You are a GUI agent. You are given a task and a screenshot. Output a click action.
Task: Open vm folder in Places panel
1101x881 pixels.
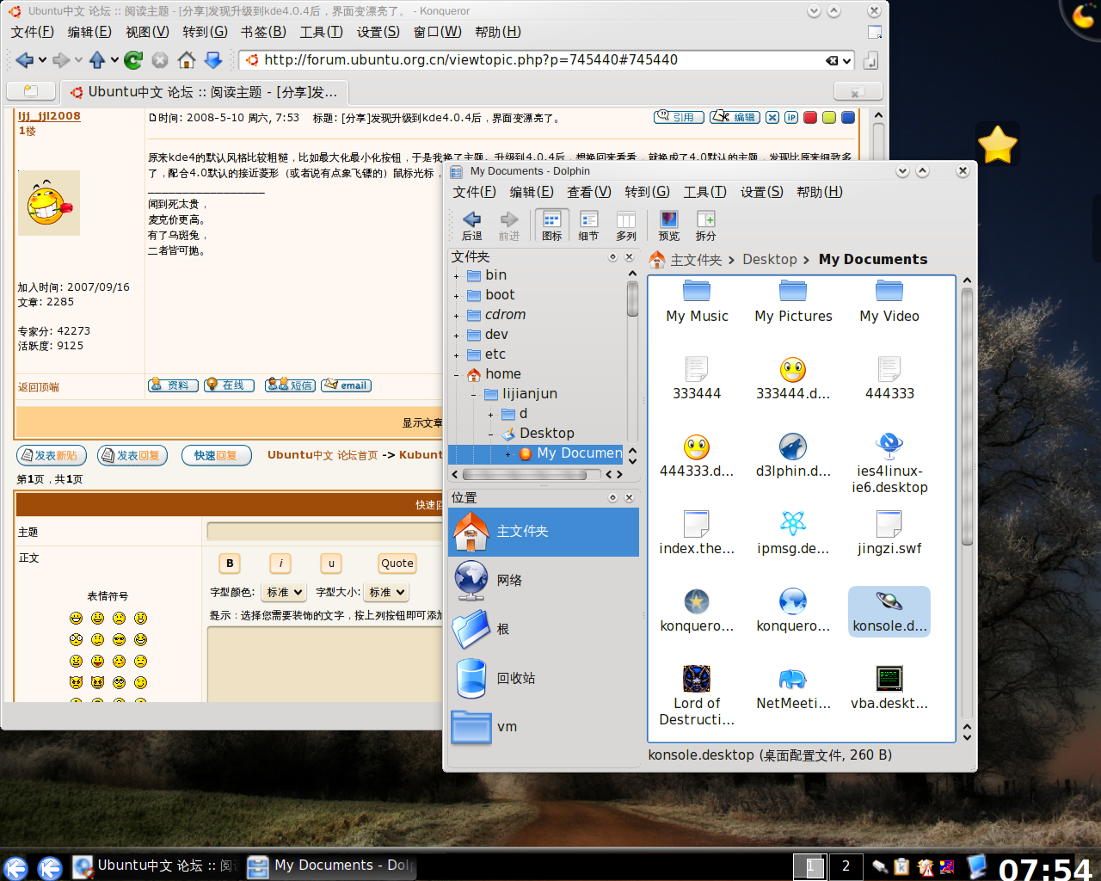coord(544,727)
